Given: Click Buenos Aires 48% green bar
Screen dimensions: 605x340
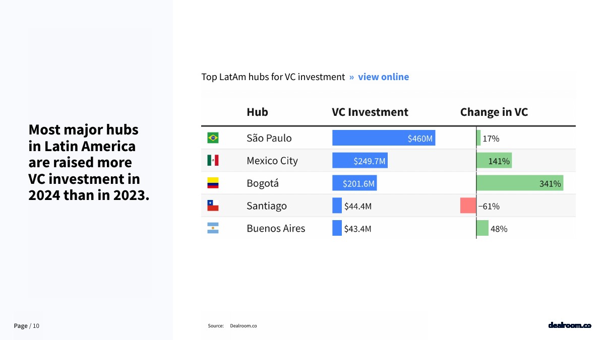Looking at the screenshot, I should [x=482, y=229].
